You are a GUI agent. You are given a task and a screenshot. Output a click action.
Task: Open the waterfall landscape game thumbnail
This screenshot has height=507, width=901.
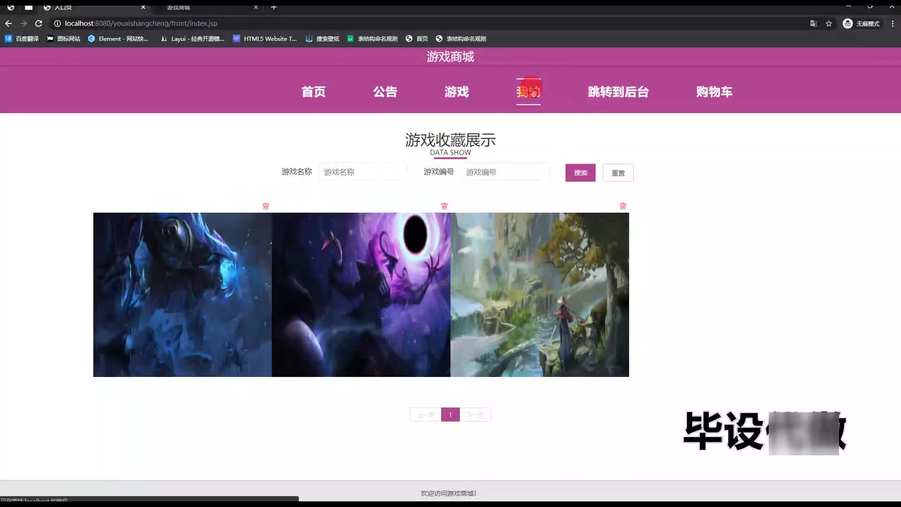click(540, 295)
